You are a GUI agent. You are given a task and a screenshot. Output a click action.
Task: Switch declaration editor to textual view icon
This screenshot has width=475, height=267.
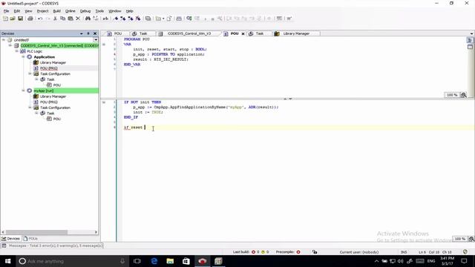(x=470, y=40)
